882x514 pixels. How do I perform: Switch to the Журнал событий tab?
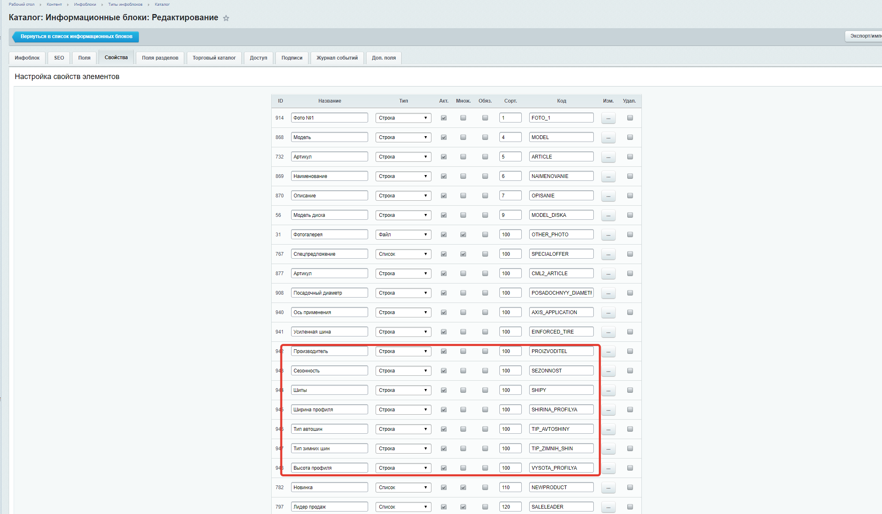tap(337, 58)
